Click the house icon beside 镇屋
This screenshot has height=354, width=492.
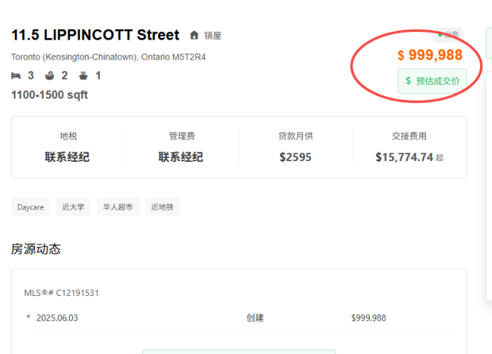(x=195, y=35)
